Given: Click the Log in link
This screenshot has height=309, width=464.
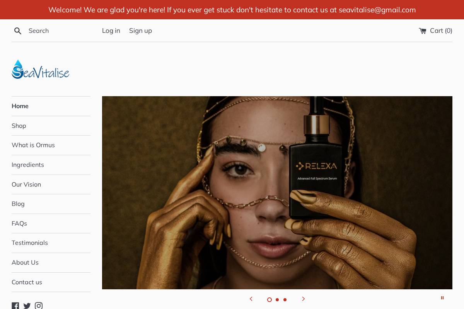Looking at the screenshot, I should click(111, 31).
